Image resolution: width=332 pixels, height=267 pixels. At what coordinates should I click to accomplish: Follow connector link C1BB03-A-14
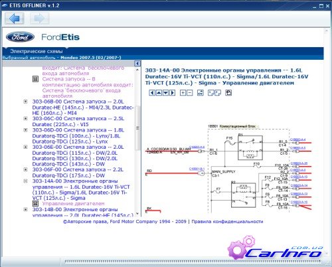pyautogui.click(x=299, y=185)
